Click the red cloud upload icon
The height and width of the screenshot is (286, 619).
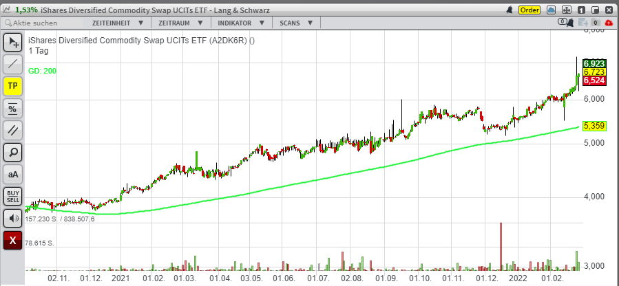point(609,23)
